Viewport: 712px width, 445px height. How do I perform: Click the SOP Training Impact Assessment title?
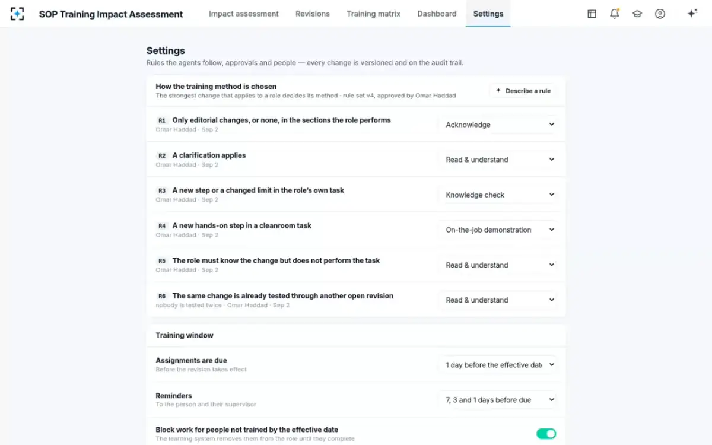(111, 14)
